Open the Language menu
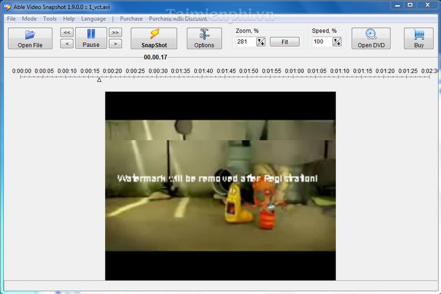The width and height of the screenshot is (441, 294). 93,19
